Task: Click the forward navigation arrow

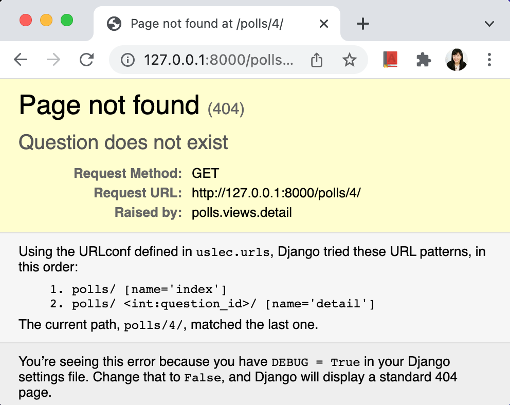Action: pos(53,60)
